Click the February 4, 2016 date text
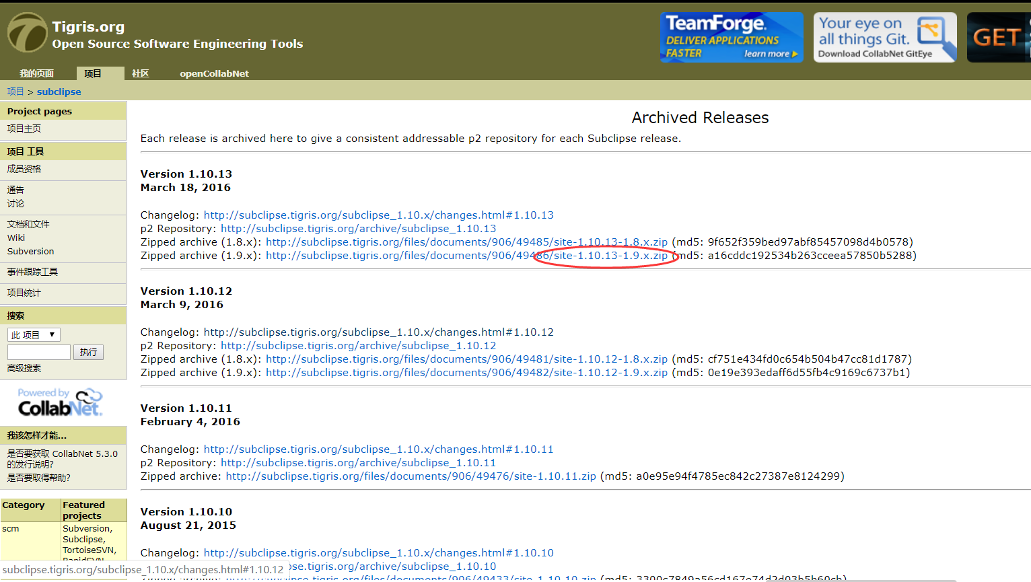 [190, 422]
